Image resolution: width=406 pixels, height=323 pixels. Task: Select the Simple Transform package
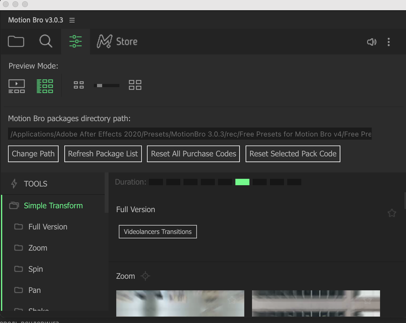[53, 206]
